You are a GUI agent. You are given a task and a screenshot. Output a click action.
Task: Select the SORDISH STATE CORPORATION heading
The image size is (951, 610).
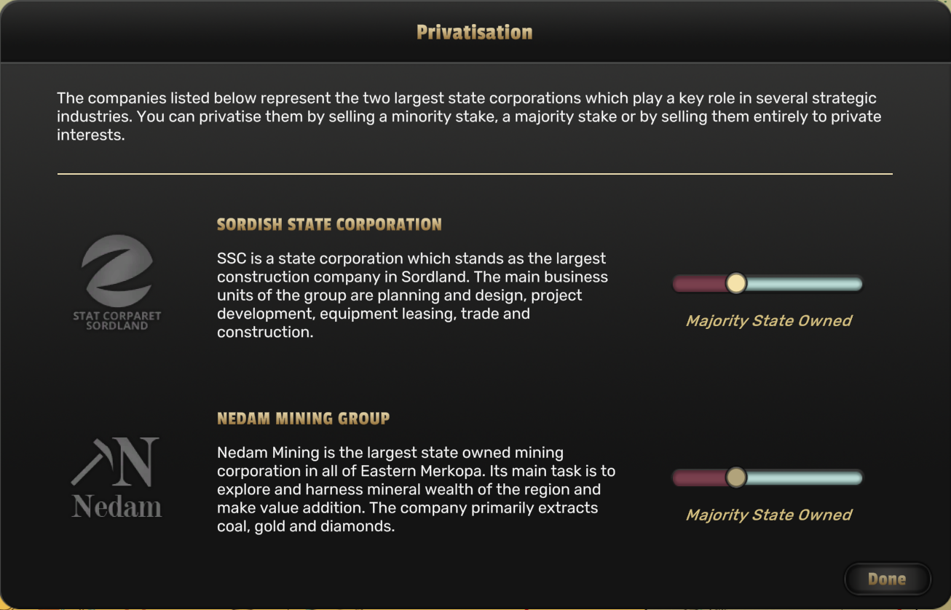pos(329,224)
